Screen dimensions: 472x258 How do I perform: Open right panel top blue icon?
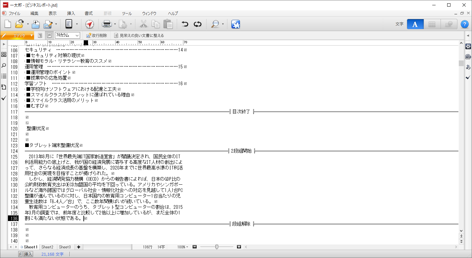tap(468, 46)
